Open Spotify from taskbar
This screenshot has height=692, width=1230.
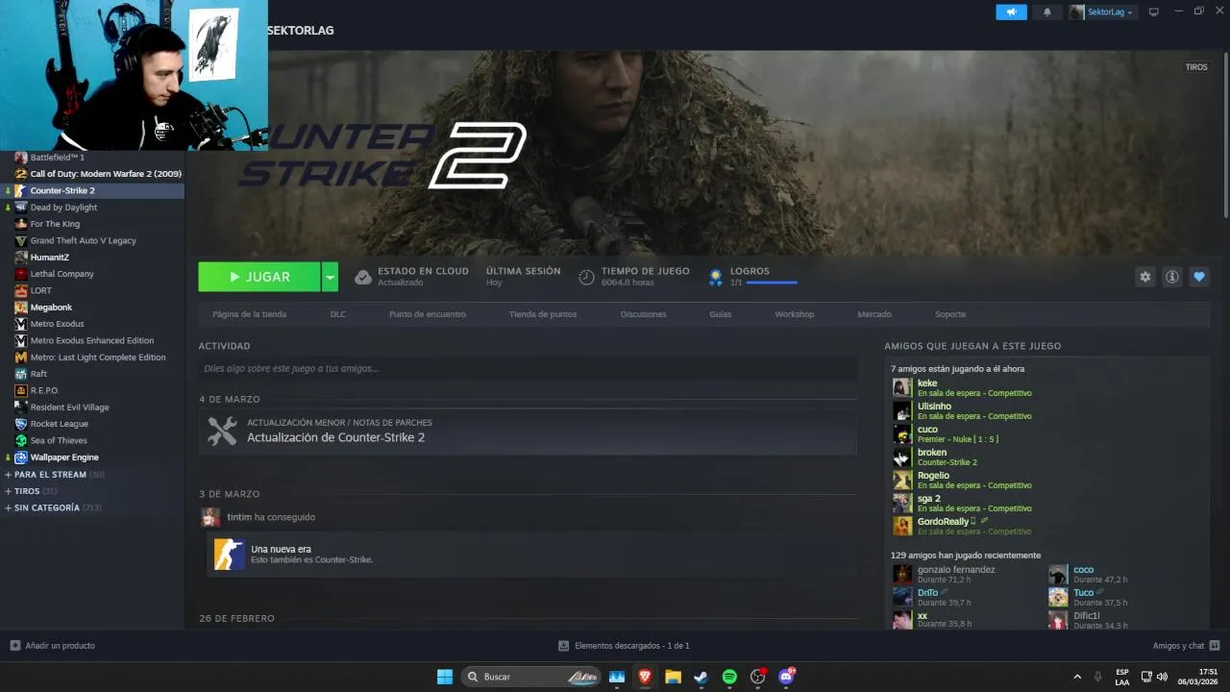(x=729, y=677)
